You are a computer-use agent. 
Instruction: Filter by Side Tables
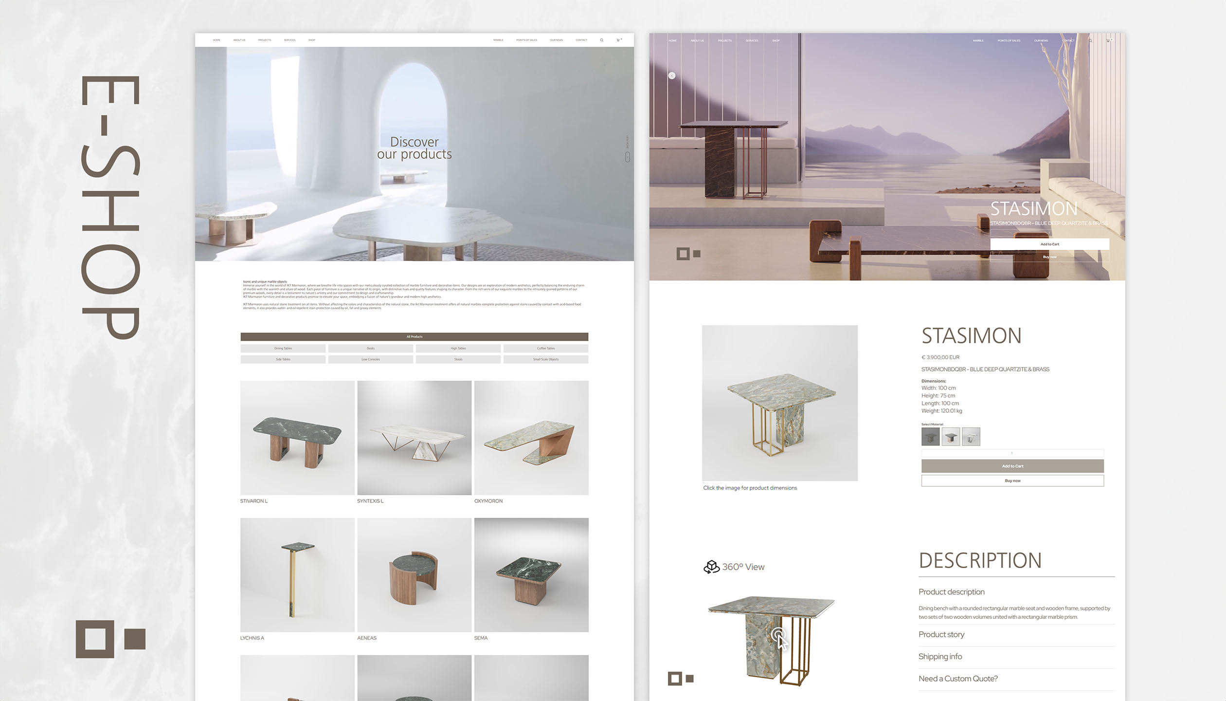point(283,359)
